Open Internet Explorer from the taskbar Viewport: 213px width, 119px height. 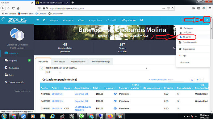click(x=52, y=116)
